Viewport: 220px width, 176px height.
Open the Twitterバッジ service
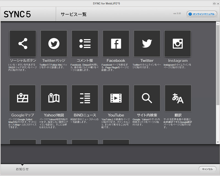click(54, 43)
